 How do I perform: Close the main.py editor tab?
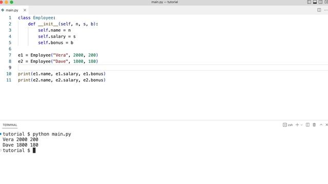[x=25, y=10]
